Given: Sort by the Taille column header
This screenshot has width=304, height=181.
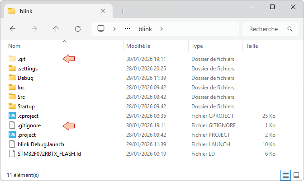Looking at the screenshot, I should 252,46.
